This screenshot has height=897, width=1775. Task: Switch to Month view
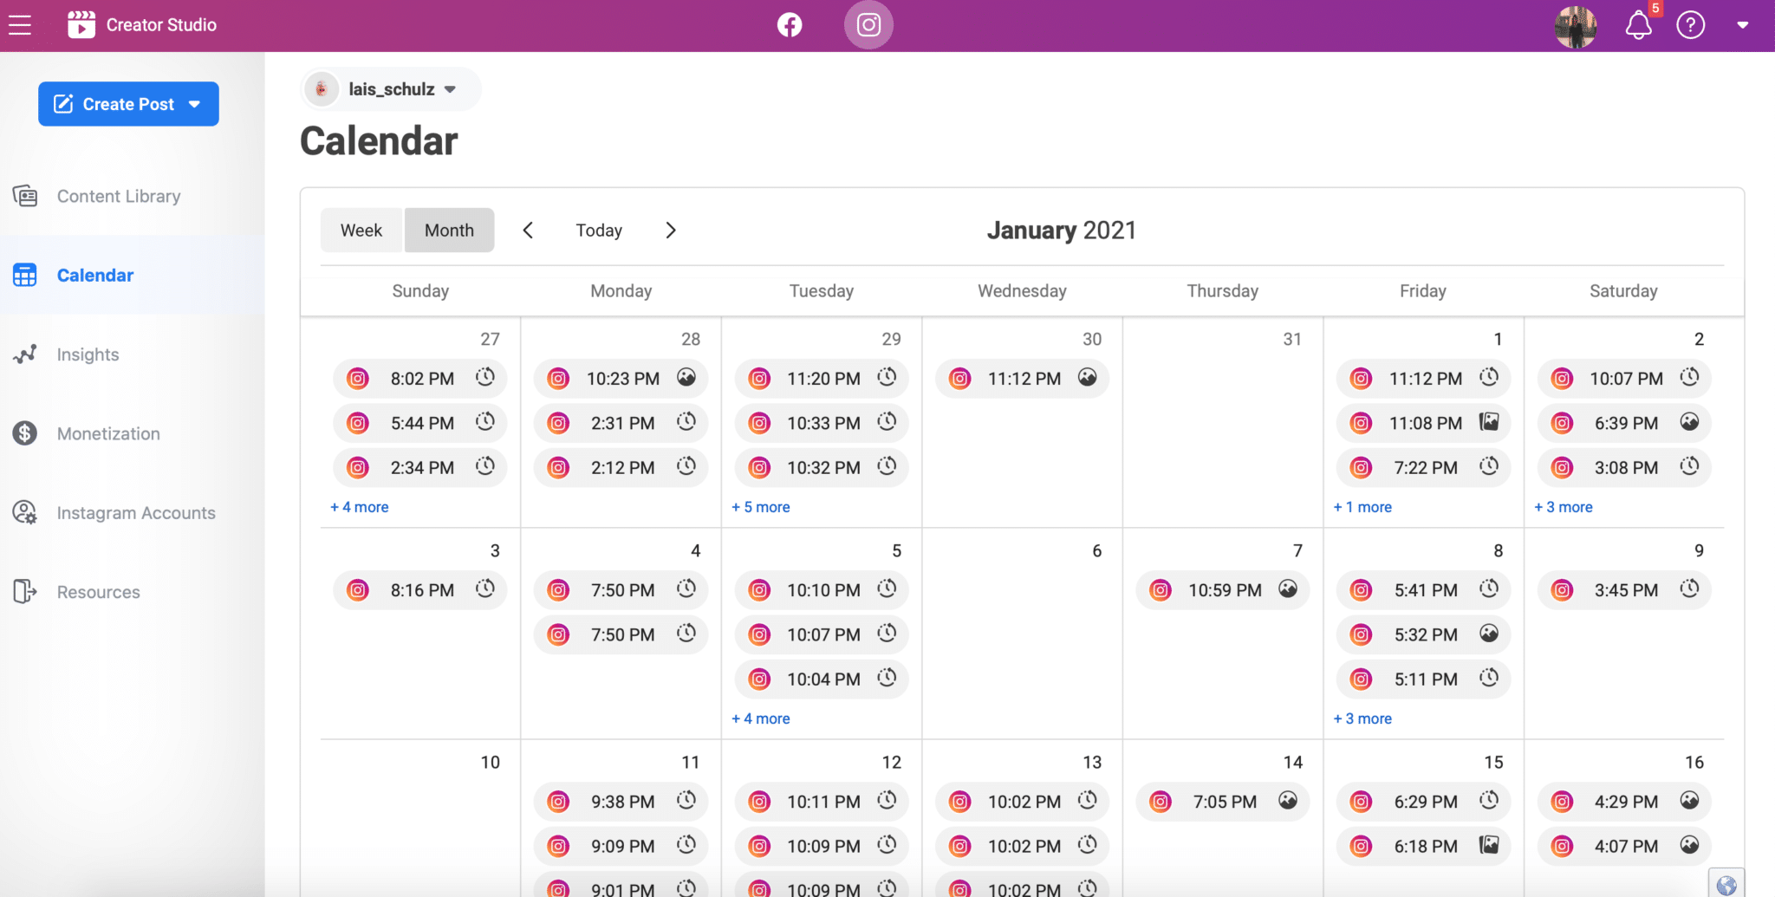(449, 230)
